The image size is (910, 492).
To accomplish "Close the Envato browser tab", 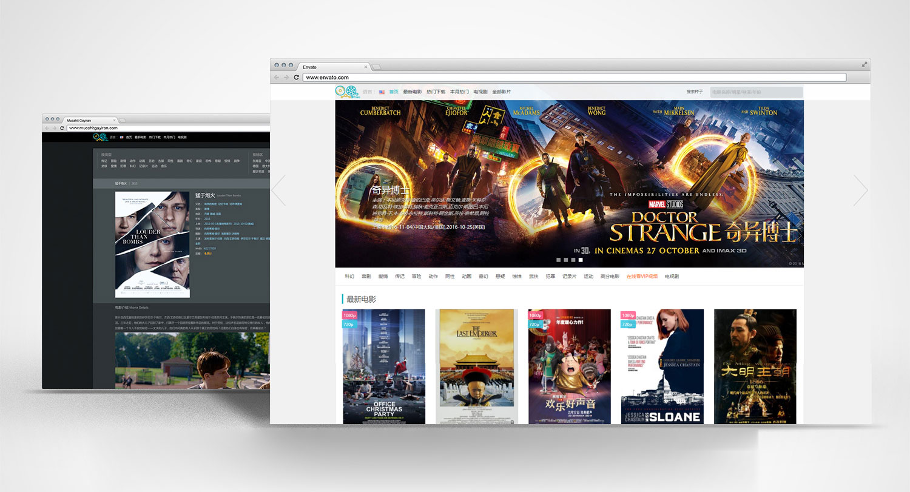I will [366, 67].
